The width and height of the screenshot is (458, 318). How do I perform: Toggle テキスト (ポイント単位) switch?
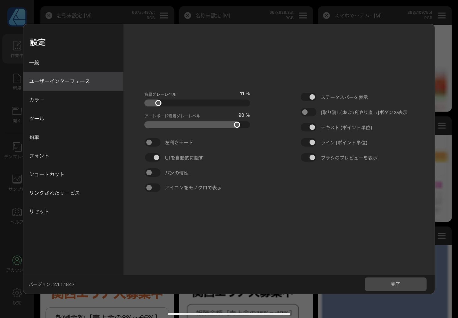pos(308,127)
